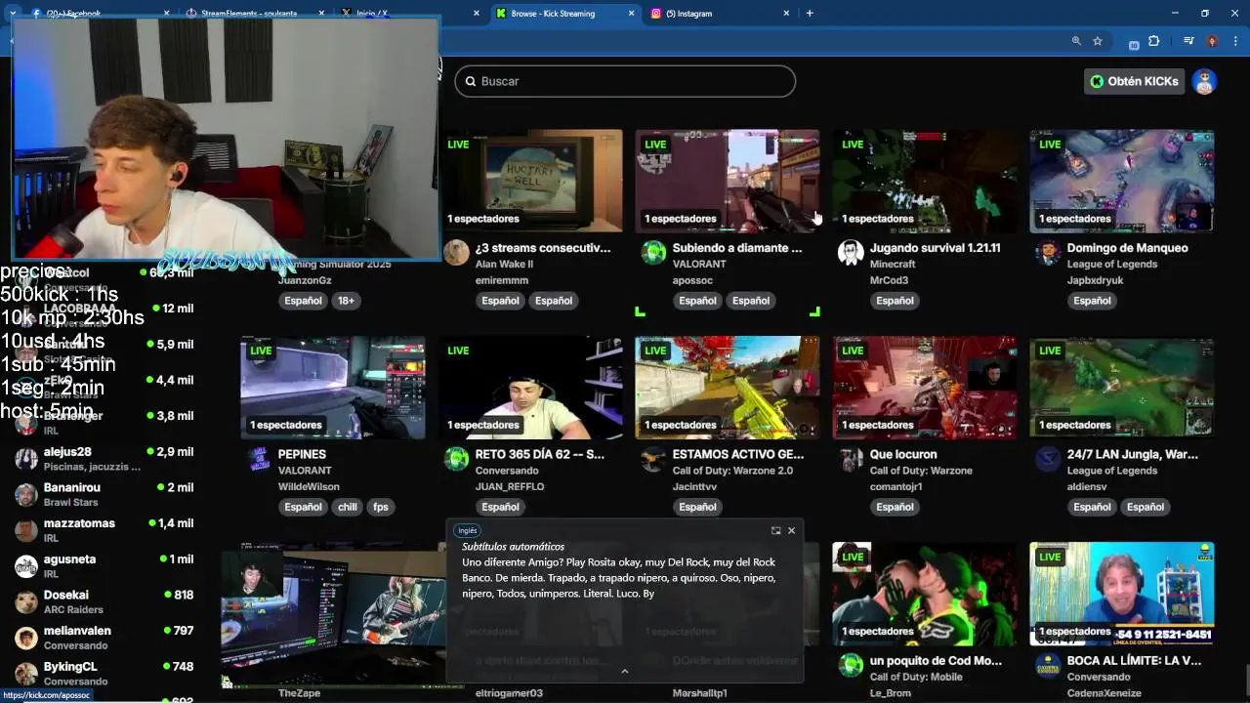The height and width of the screenshot is (703, 1250).
Task: Open the media control icon in toolbar
Action: [1188, 41]
